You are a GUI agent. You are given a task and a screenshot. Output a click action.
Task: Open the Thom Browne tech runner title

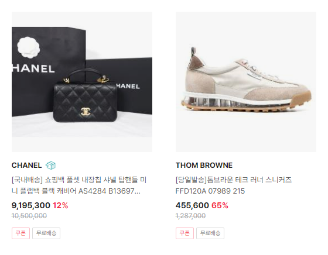pos(234,185)
